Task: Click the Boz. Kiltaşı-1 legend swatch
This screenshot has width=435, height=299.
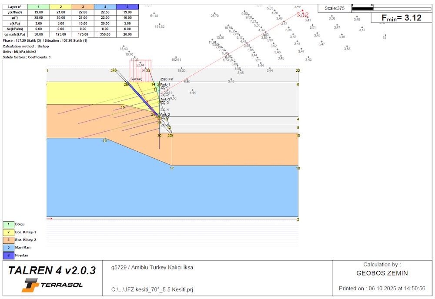Action: (x=8, y=232)
